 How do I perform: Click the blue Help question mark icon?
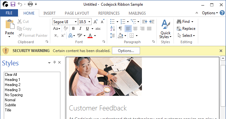(x=222, y=13)
